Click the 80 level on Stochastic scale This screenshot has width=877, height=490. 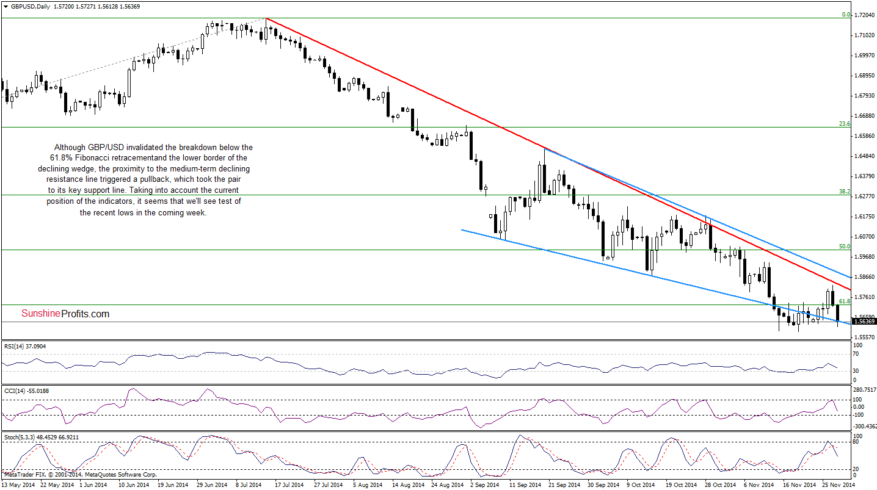click(856, 442)
